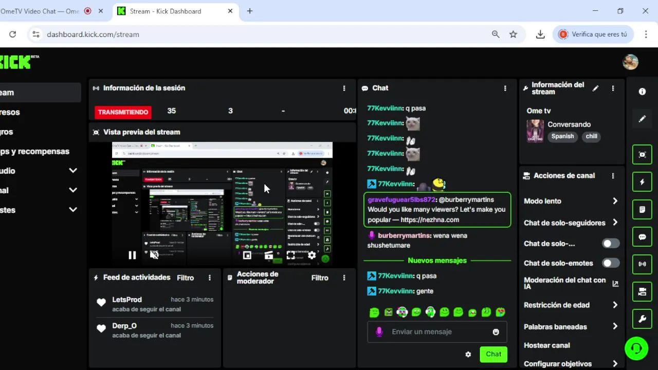Screen dimensions: 658x370
Task: Open picture-in-picture for stream preview
Action: click(x=247, y=255)
